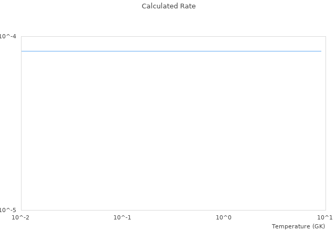
Task: Click the 10^-5 y-axis tick label
Action: tap(8, 210)
